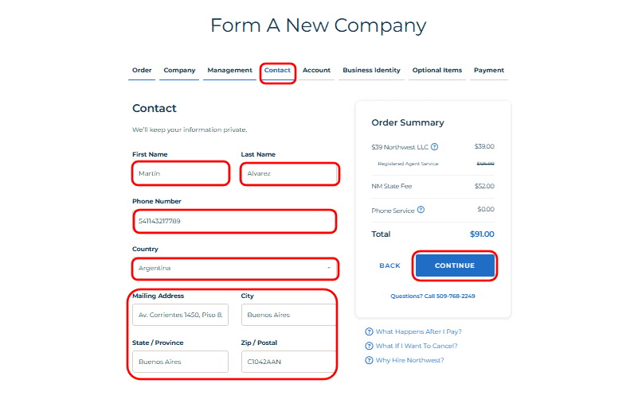Click the Zip / Postal field
Viewport: 638px width, 399px height.
pyautogui.click(x=287, y=362)
